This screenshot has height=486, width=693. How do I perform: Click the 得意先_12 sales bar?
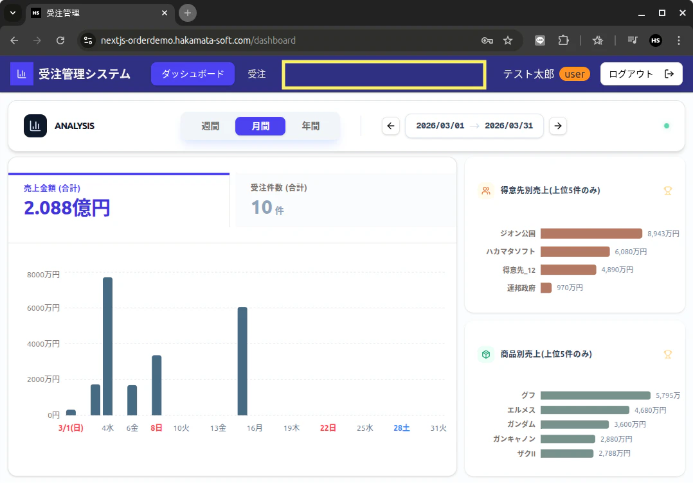click(568, 270)
